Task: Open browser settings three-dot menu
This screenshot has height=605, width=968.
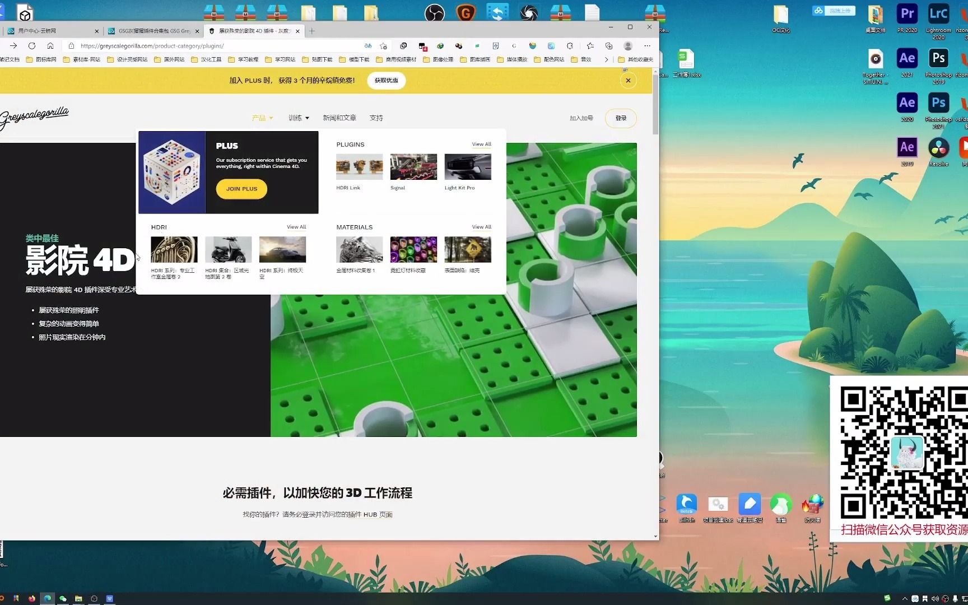Action: tap(647, 46)
